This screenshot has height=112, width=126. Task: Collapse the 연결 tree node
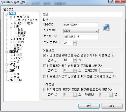pyautogui.click(x=7, y=14)
